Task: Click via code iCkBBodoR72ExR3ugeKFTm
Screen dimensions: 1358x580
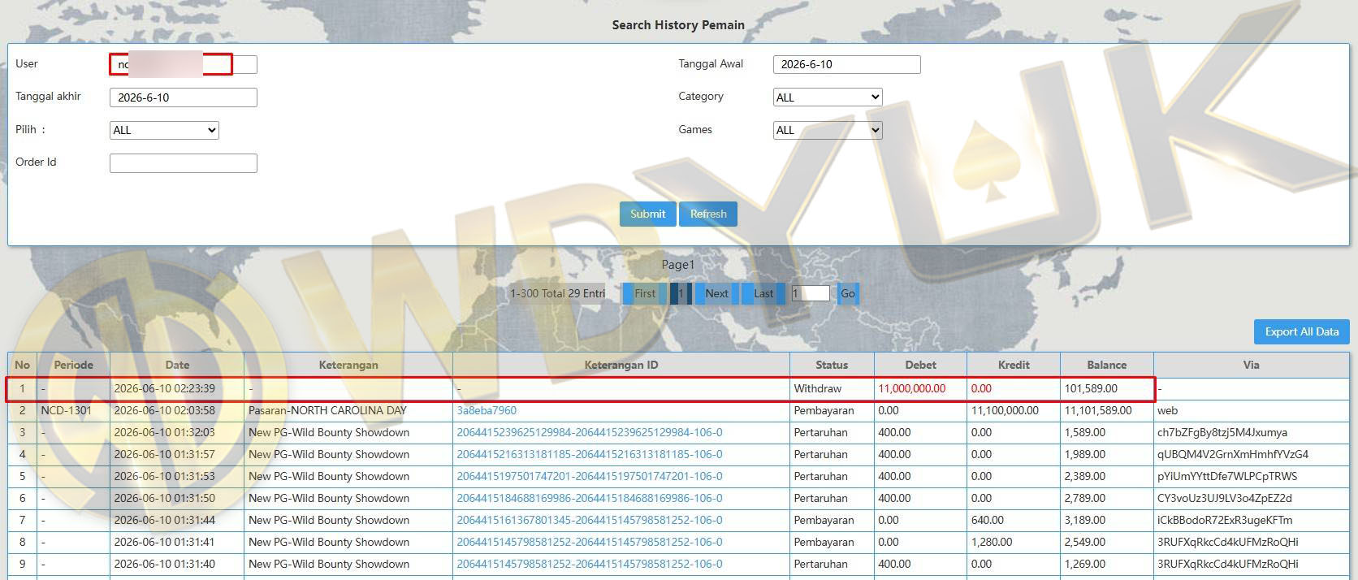Action: coord(1225,520)
